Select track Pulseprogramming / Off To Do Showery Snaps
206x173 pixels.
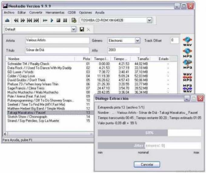click(41, 100)
